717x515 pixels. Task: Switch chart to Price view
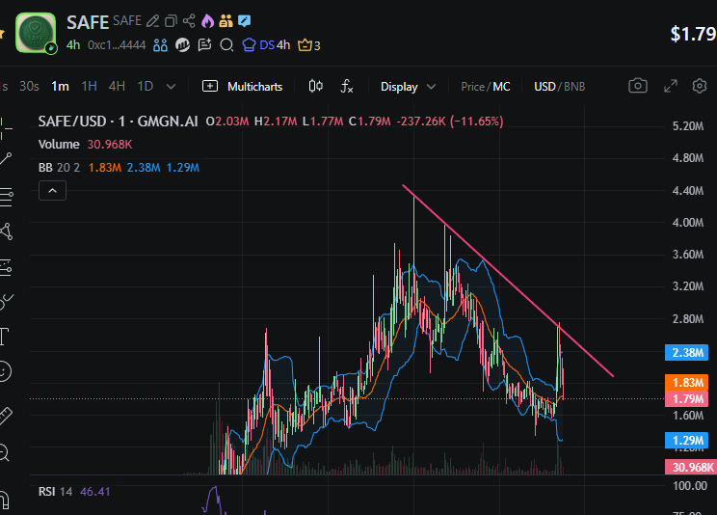coord(472,86)
